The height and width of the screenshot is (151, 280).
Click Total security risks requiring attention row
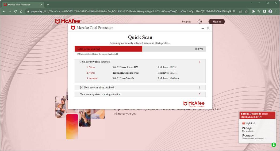click(x=140, y=94)
